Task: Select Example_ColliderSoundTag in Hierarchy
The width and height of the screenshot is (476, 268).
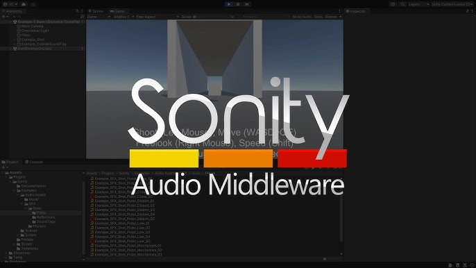Action: point(42,44)
